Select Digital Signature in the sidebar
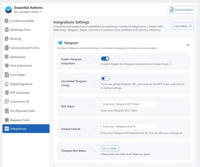The height and width of the screenshot is (167, 200). pyautogui.click(x=26, y=84)
